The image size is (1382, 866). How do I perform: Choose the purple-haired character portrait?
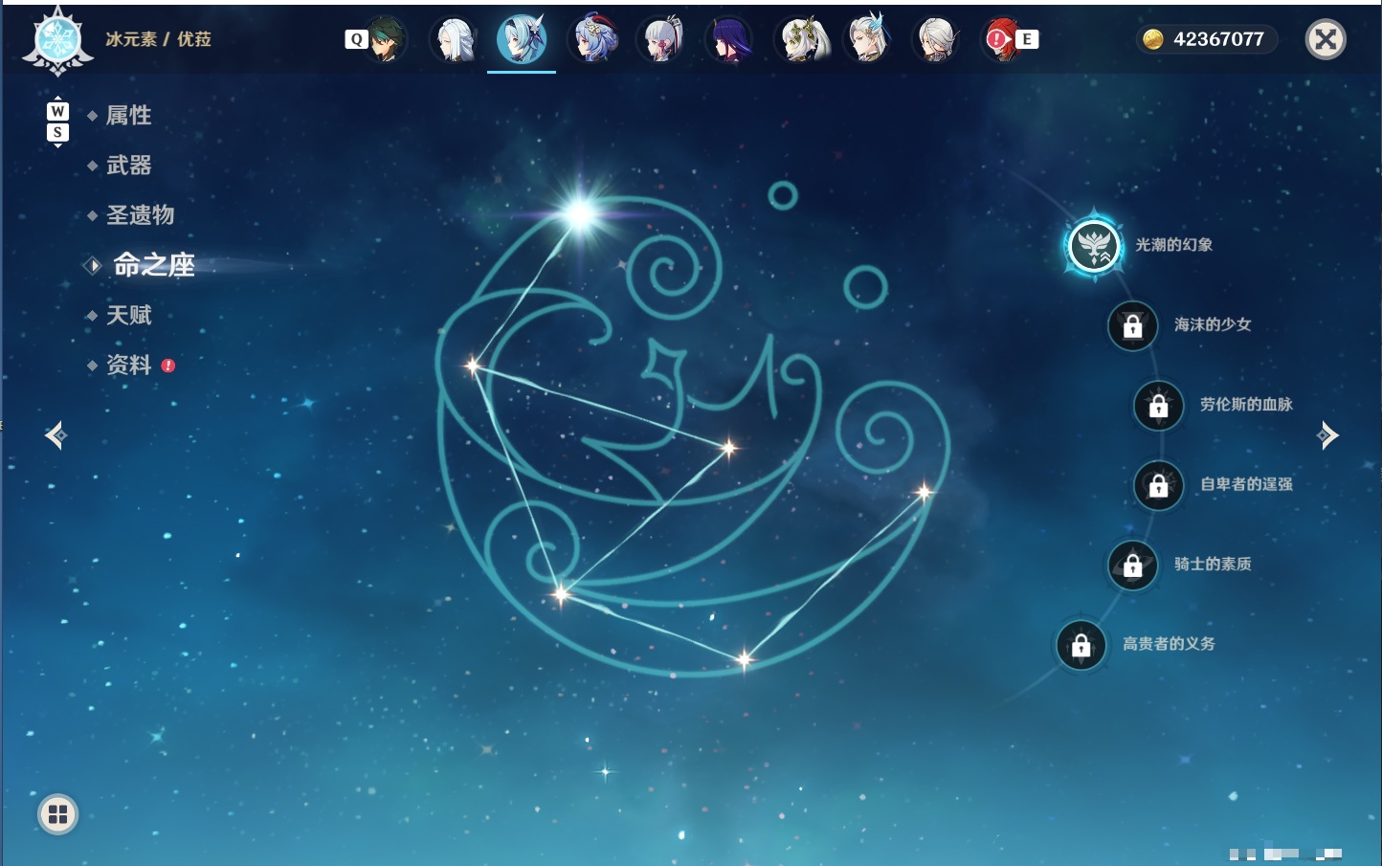[729, 39]
